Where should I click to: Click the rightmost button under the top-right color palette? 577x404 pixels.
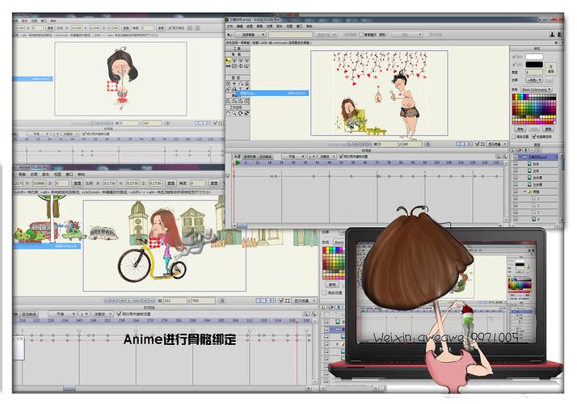(548, 129)
